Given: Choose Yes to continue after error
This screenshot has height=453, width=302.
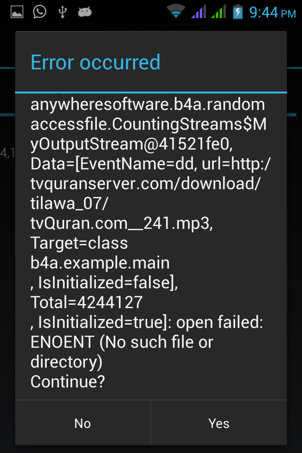Looking at the screenshot, I should click(219, 423).
